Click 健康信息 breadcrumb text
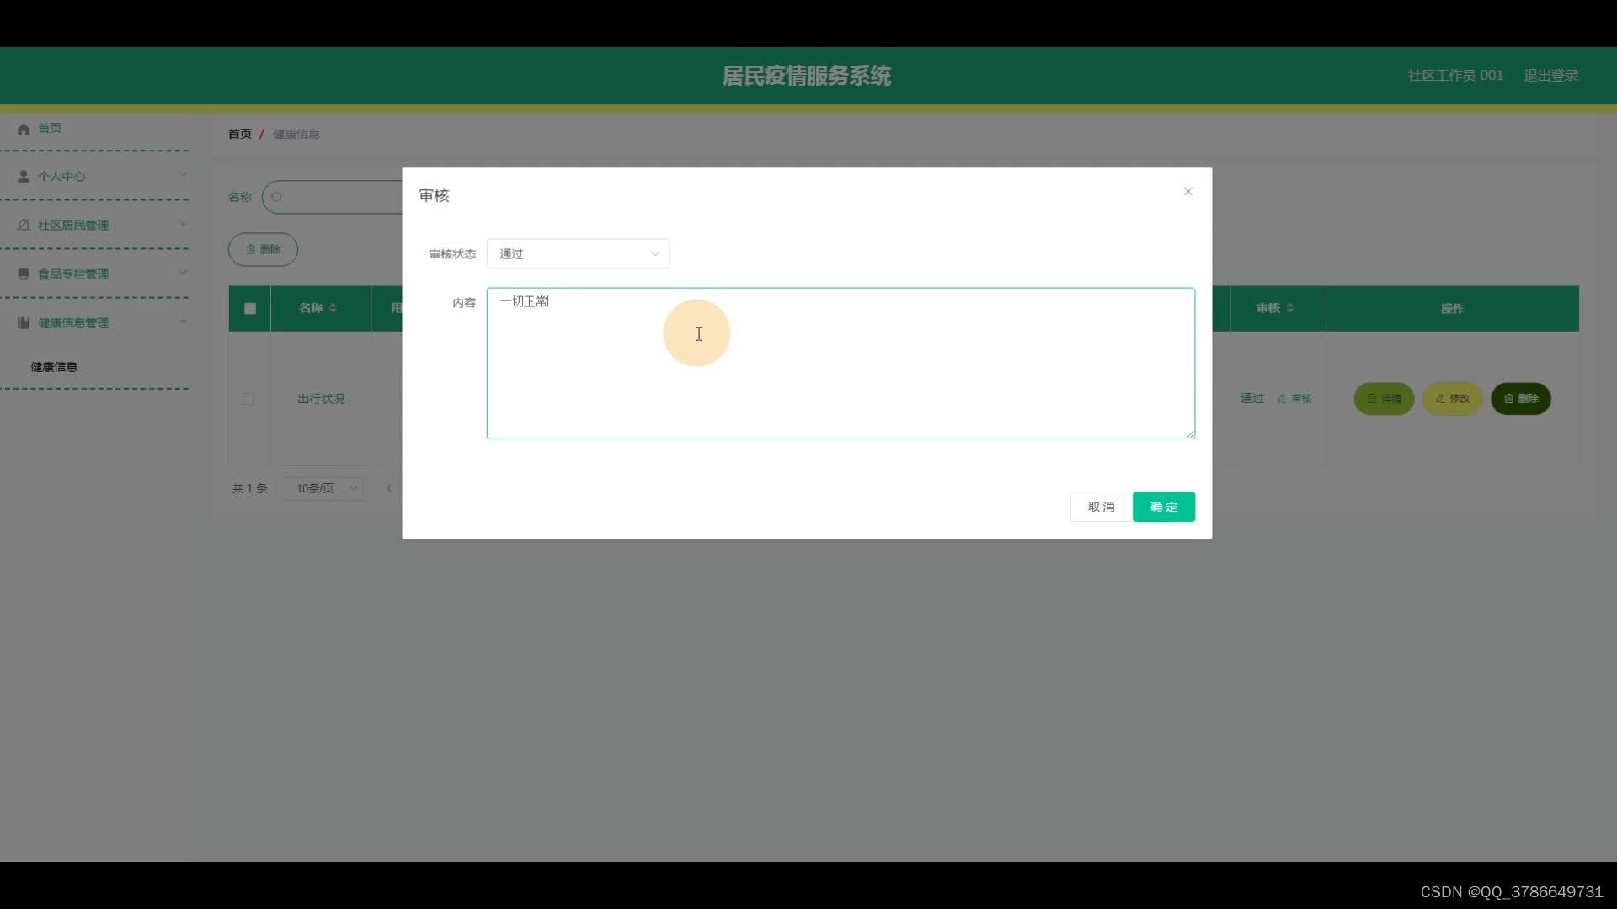 [296, 134]
